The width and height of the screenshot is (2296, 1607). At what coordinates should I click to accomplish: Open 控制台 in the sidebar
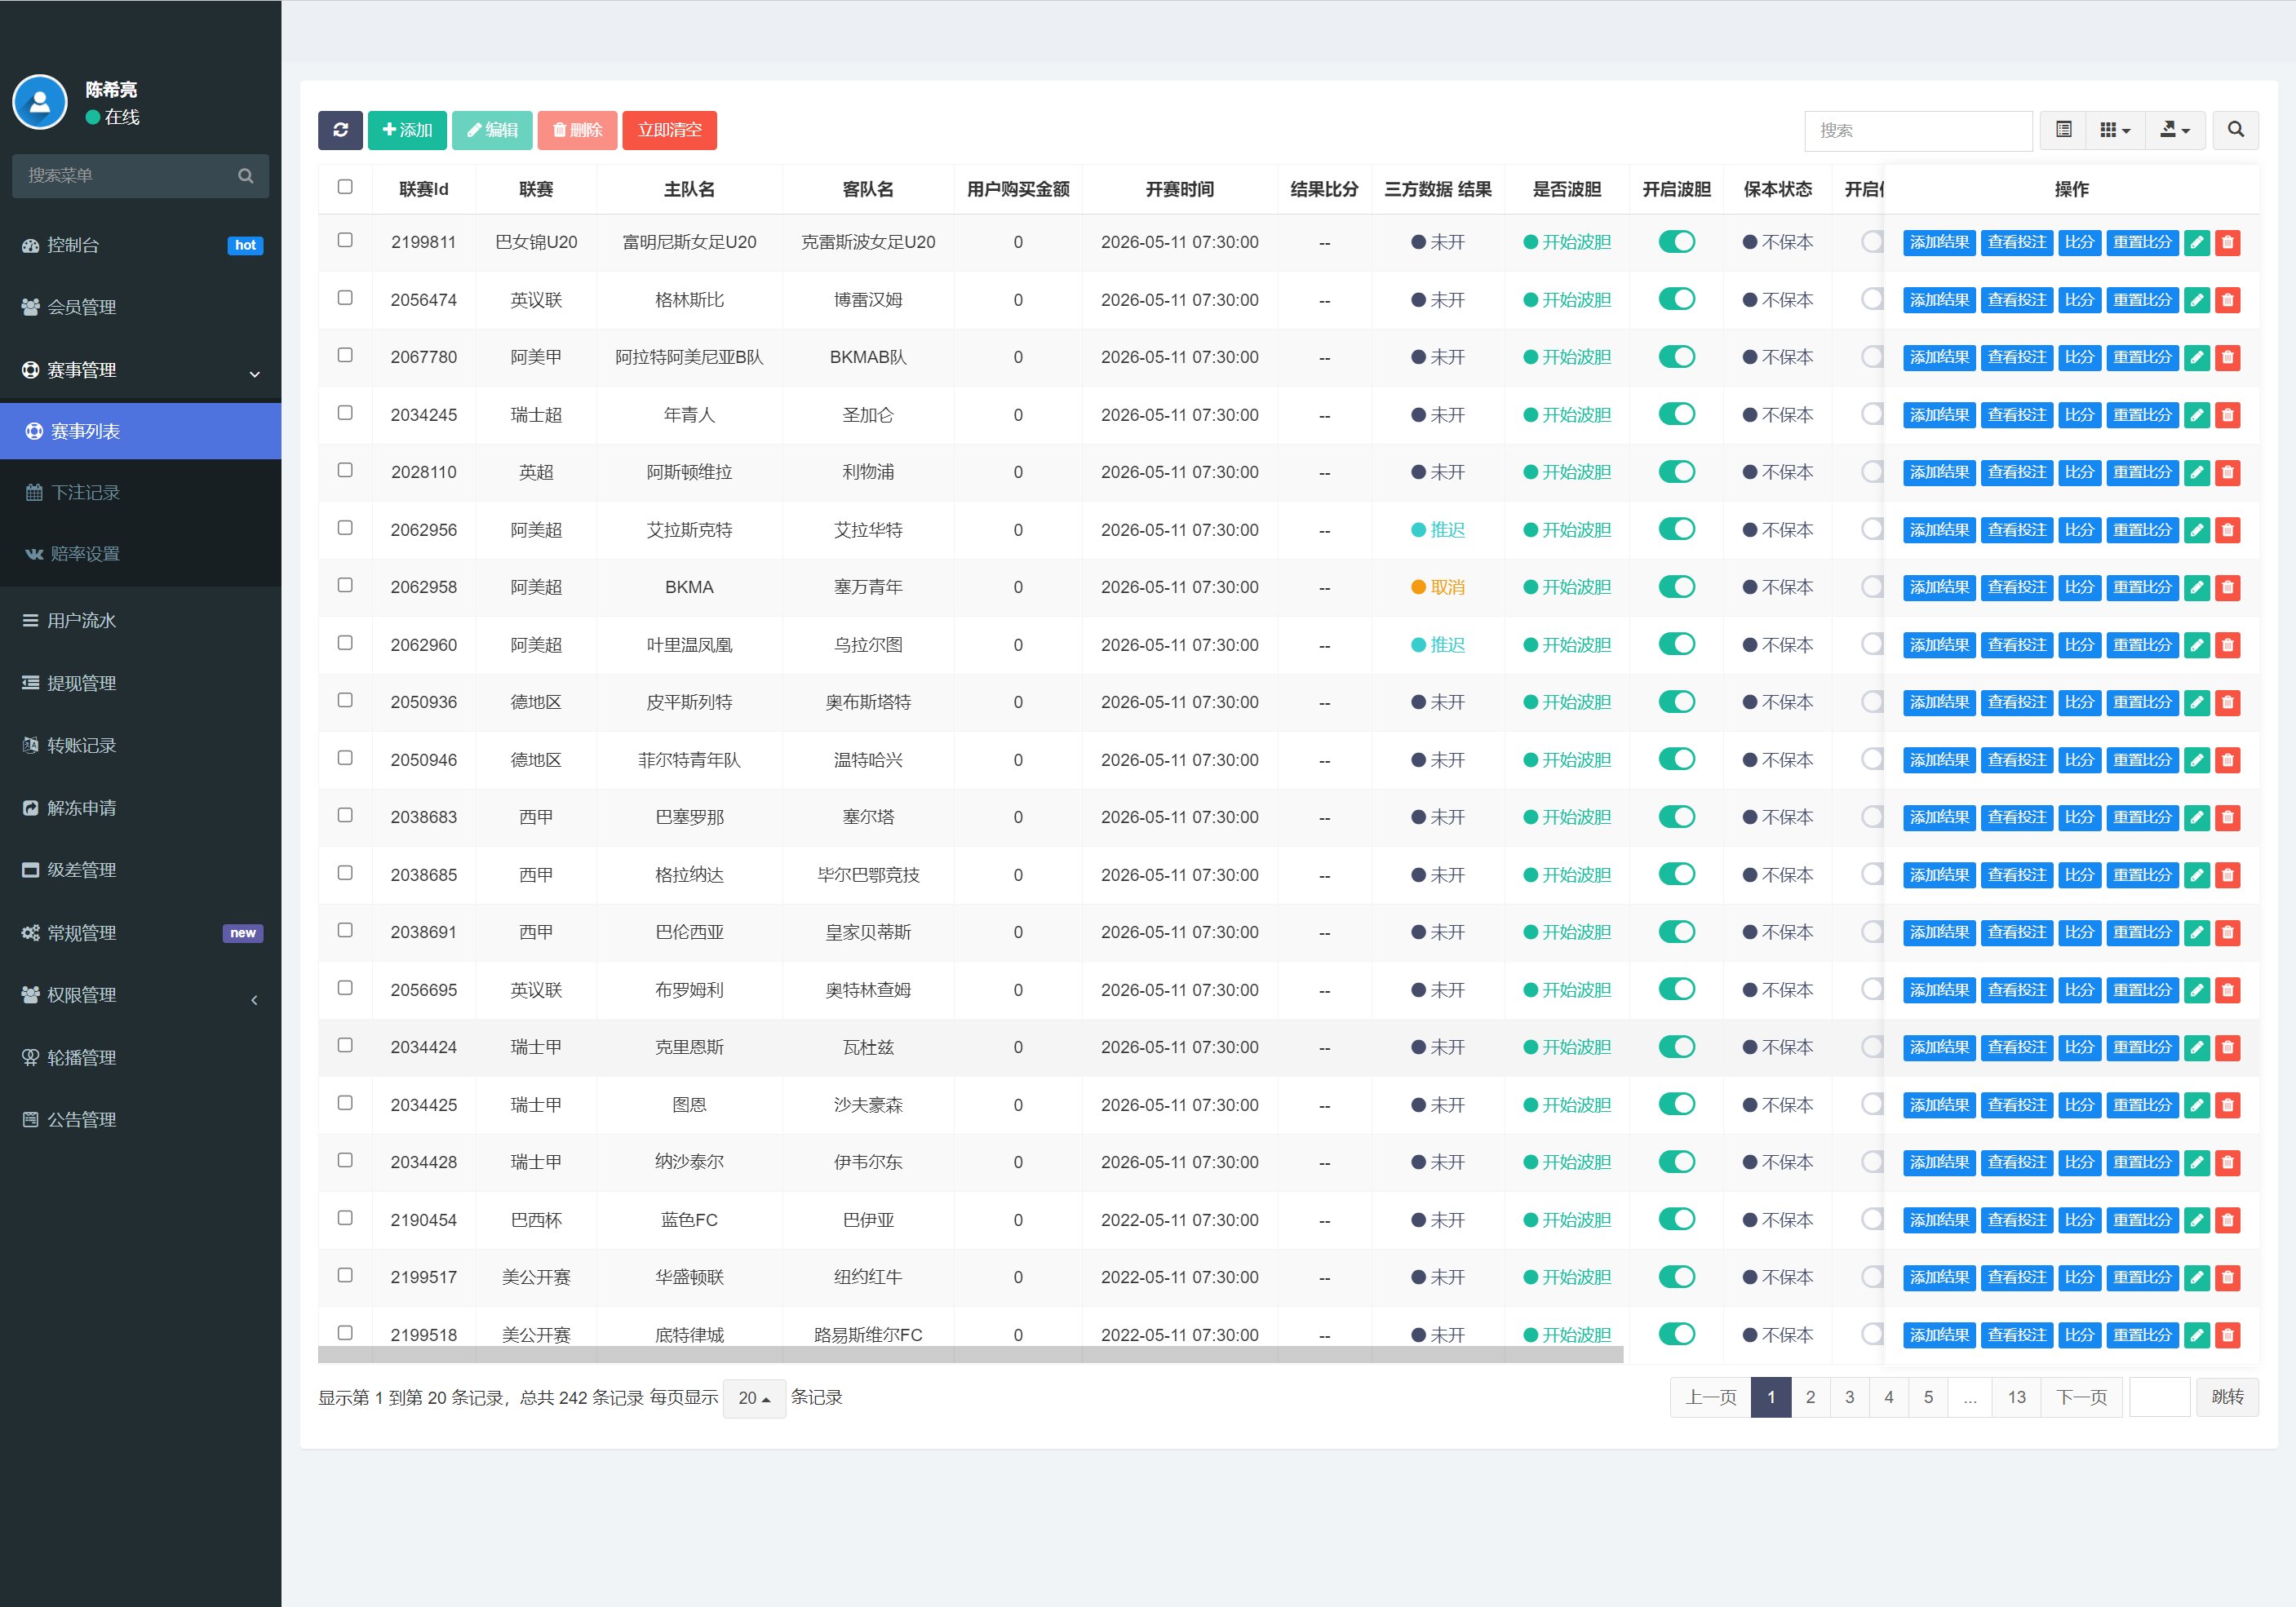(x=140, y=245)
